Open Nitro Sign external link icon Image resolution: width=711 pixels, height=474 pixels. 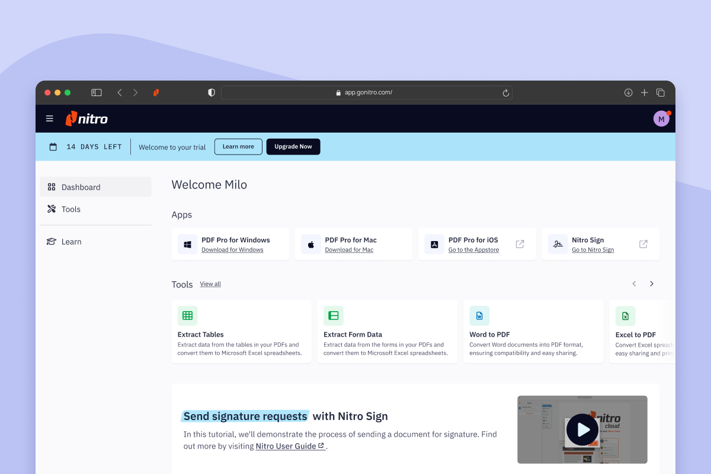[x=643, y=244]
